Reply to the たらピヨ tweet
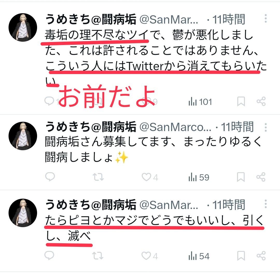Screen dimensions: 280x273 [49, 255]
